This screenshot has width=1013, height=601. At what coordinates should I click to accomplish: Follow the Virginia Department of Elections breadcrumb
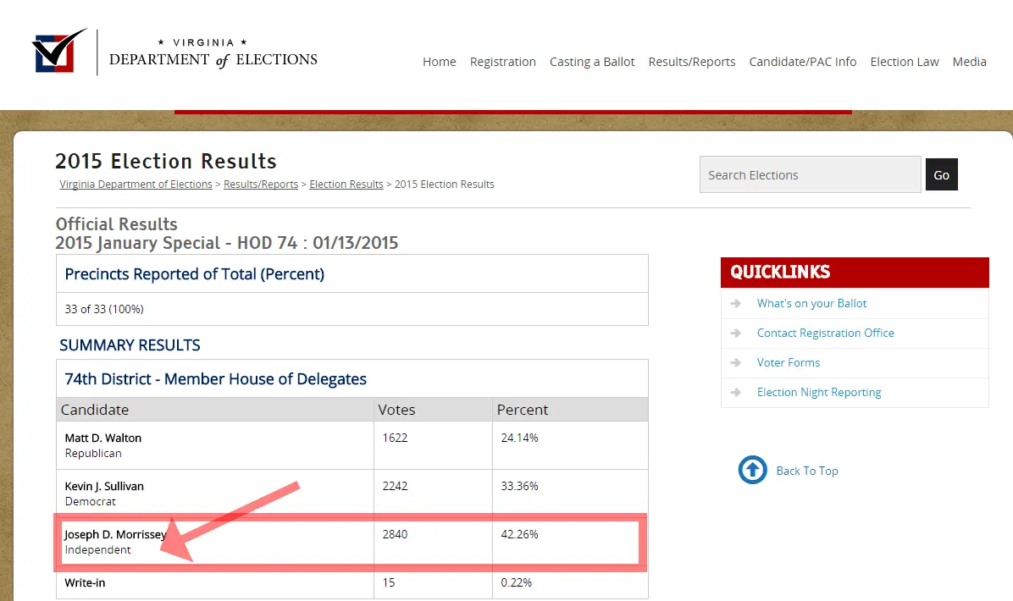(x=136, y=185)
